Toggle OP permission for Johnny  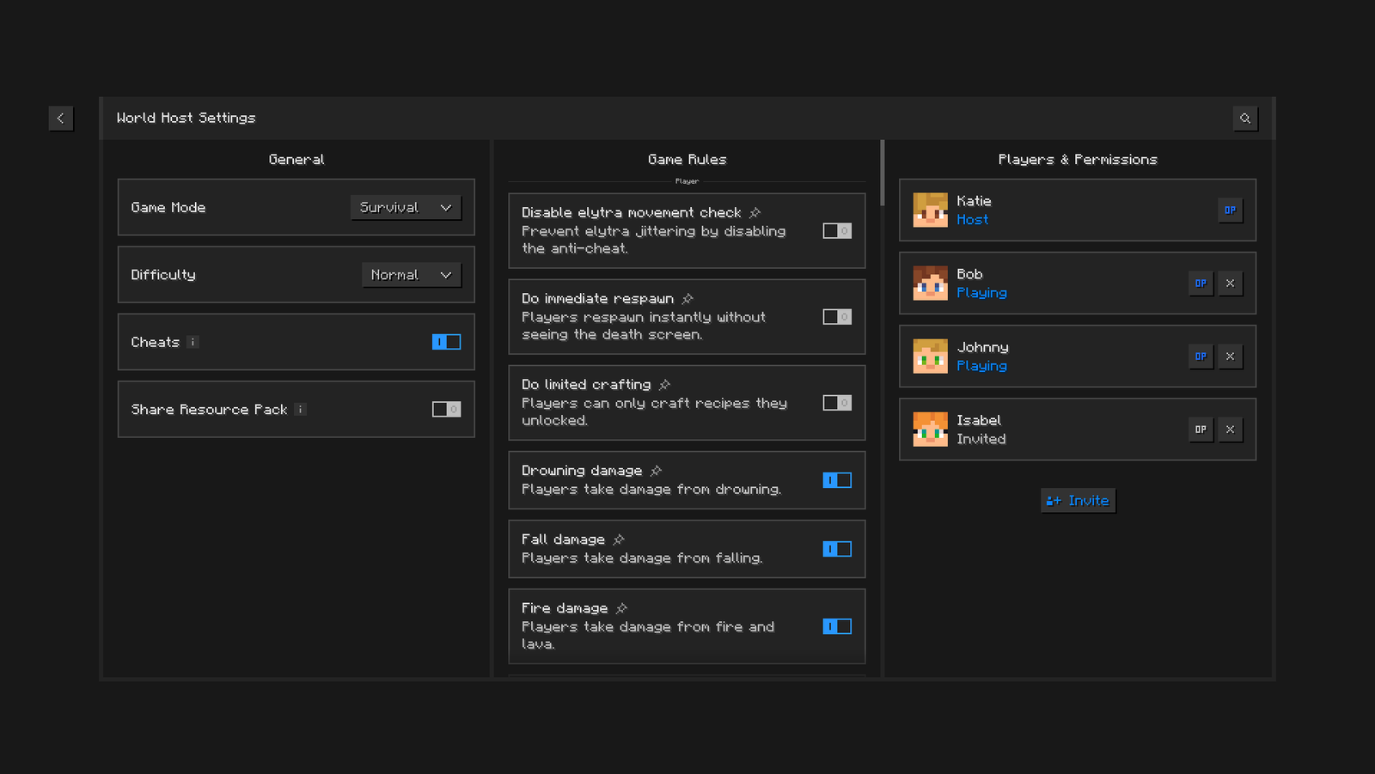pyautogui.click(x=1201, y=357)
